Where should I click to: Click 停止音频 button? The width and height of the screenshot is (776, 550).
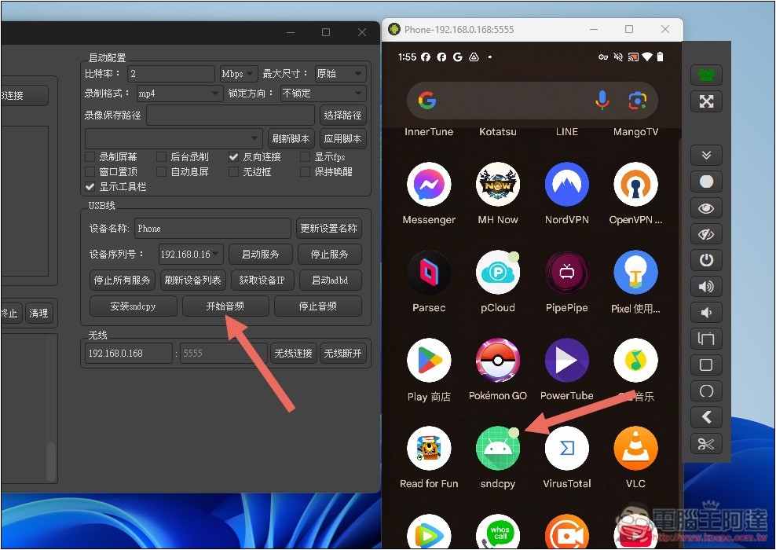click(x=318, y=306)
